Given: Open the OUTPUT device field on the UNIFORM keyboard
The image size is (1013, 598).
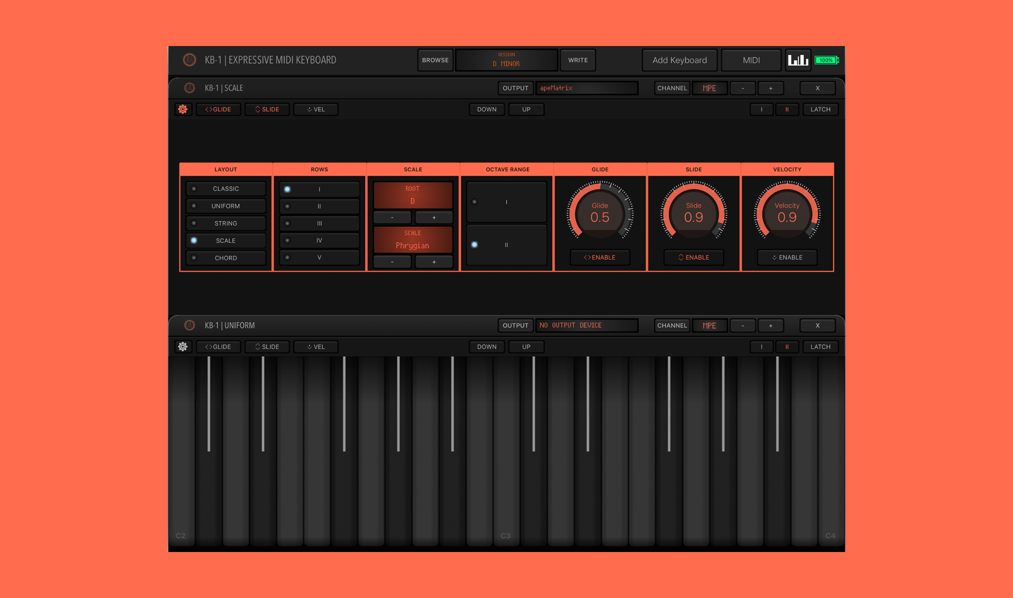Looking at the screenshot, I should tap(587, 325).
